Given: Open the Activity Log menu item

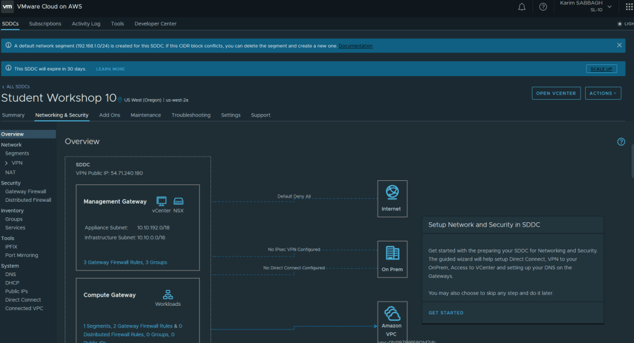Looking at the screenshot, I should coord(86,24).
